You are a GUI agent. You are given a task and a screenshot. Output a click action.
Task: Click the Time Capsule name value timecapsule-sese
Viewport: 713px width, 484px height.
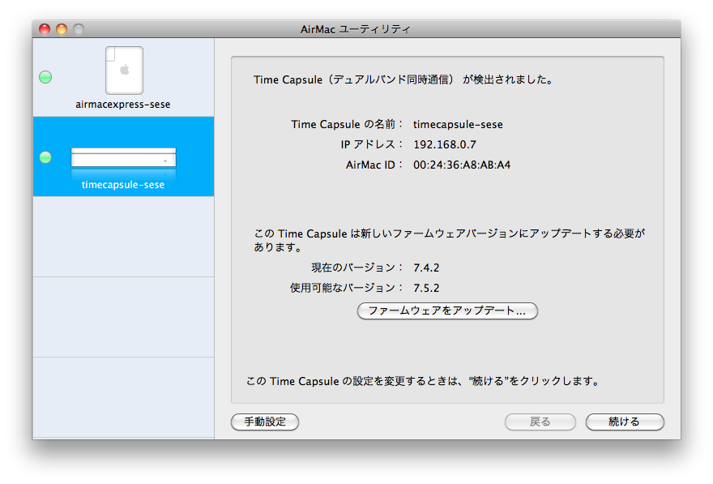[458, 125]
